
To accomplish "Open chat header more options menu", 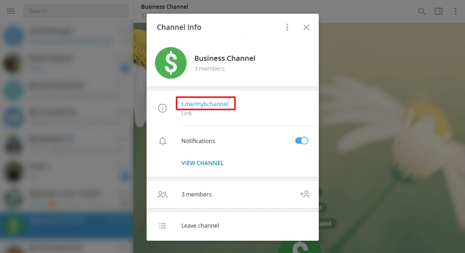I will (x=455, y=11).
